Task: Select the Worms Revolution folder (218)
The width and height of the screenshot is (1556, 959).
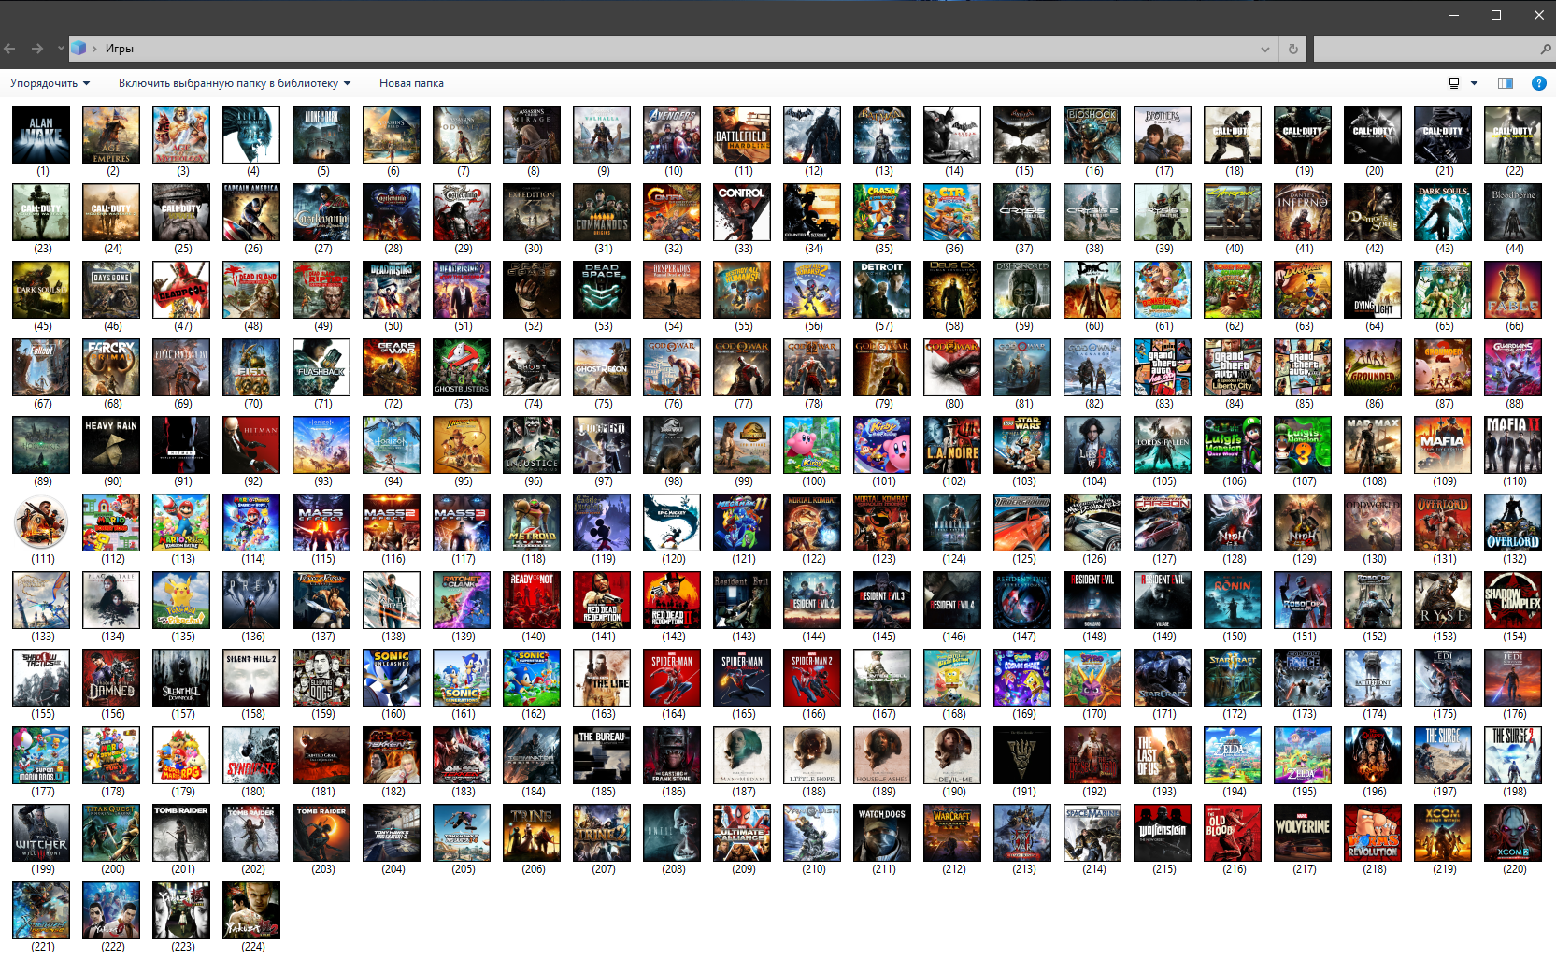Action: [x=1373, y=833]
